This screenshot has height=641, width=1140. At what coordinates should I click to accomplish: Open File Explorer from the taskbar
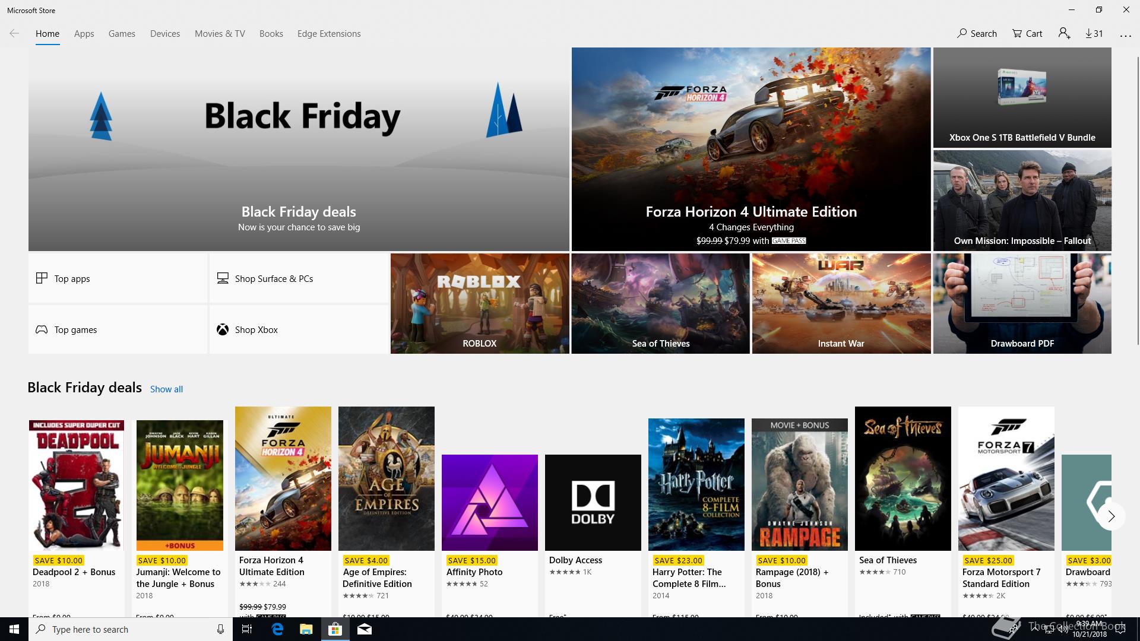306,629
